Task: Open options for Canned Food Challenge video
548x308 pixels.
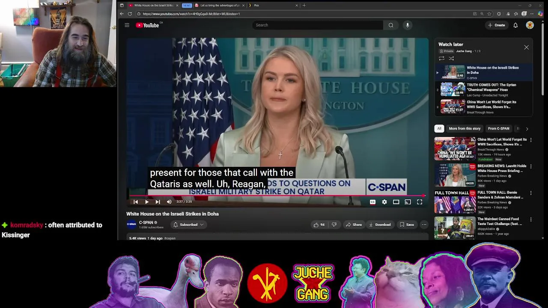Action: 531,219
